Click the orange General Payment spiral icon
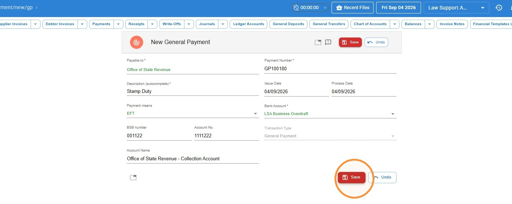Screen dimensions: 512x204 pyautogui.click(x=136, y=42)
